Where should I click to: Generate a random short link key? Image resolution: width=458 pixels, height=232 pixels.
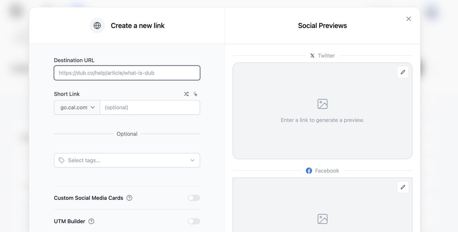(186, 94)
